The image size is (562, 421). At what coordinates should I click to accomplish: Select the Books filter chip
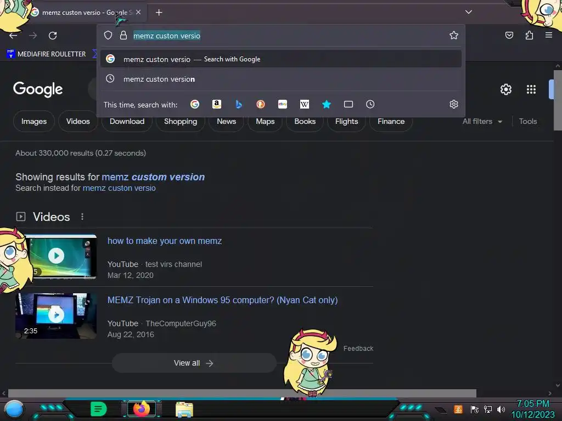pyautogui.click(x=305, y=121)
